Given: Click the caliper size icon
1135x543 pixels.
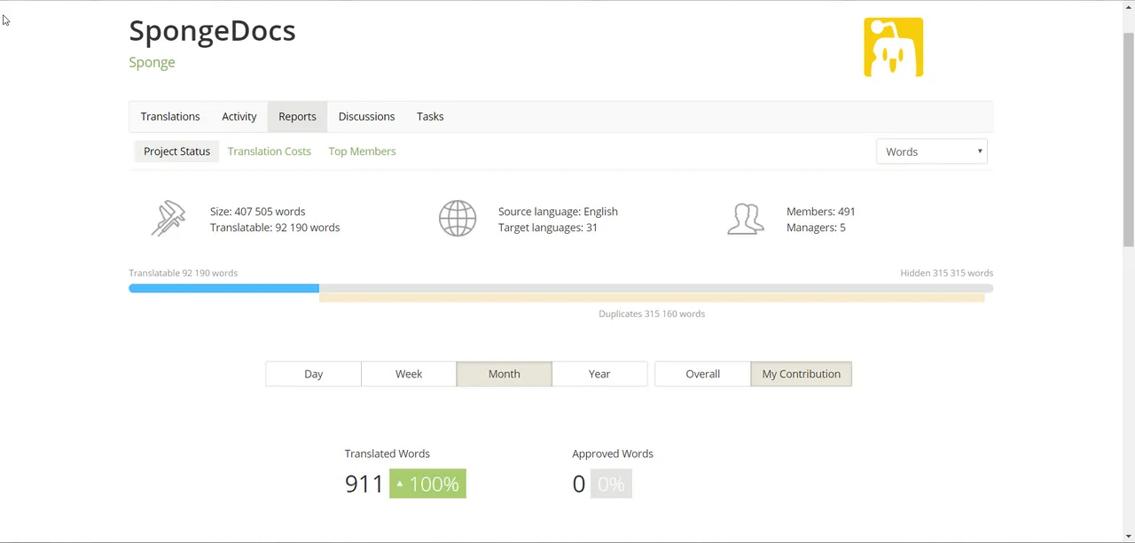Looking at the screenshot, I should click(x=168, y=219).
